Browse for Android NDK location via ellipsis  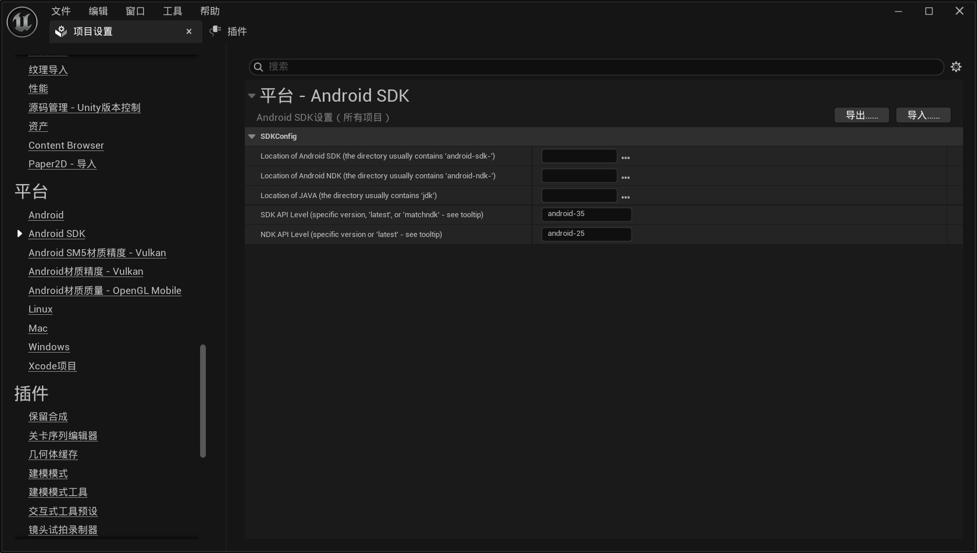point(626,178)
